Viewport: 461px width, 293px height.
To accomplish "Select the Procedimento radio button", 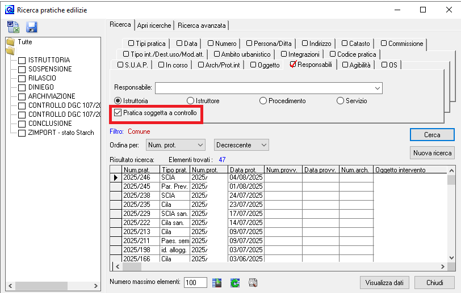I will pos(263,101).
